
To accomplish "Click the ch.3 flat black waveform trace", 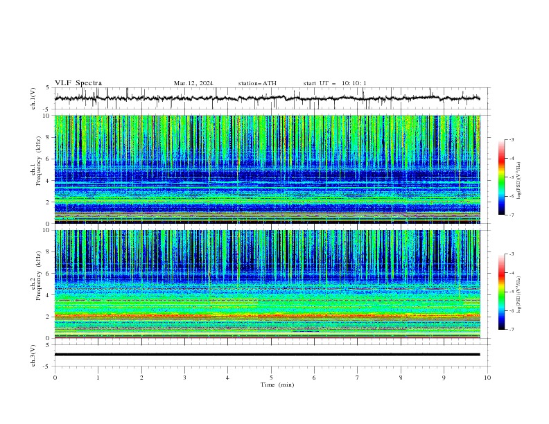I will tap(267, 355).
